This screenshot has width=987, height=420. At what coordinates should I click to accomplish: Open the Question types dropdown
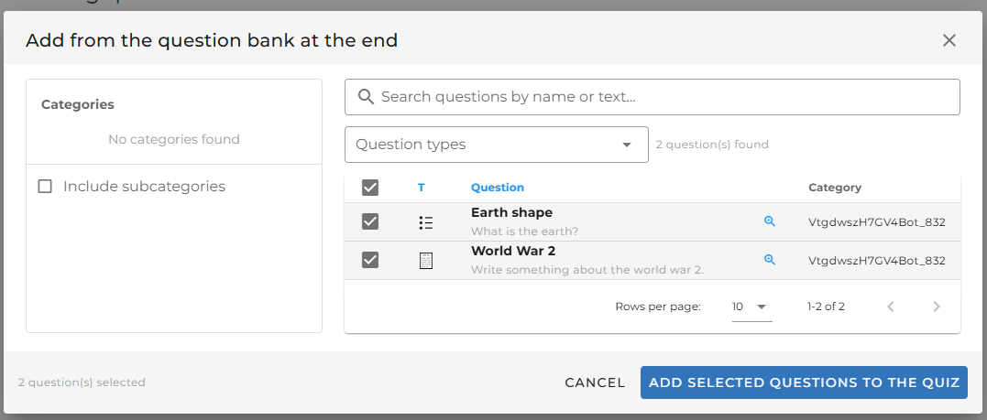496,145
